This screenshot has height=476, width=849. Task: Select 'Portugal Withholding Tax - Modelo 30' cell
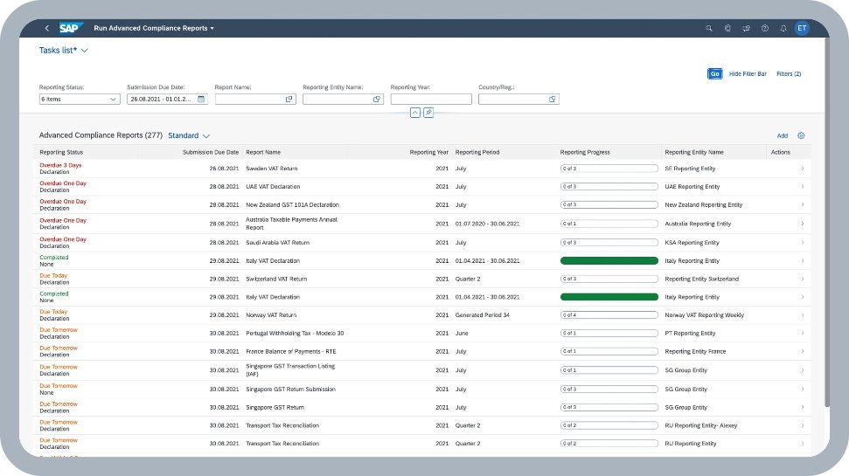(x=295, y=334)
